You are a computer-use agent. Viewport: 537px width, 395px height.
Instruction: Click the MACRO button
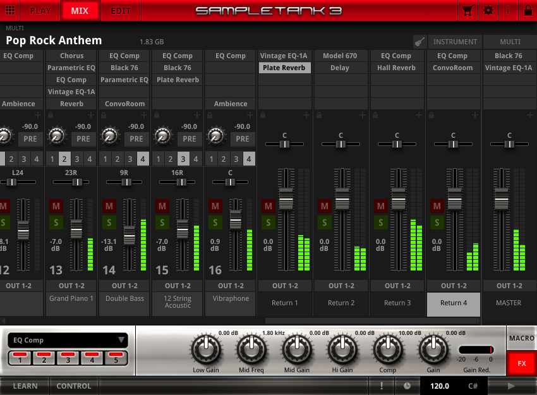click(521, 338)
